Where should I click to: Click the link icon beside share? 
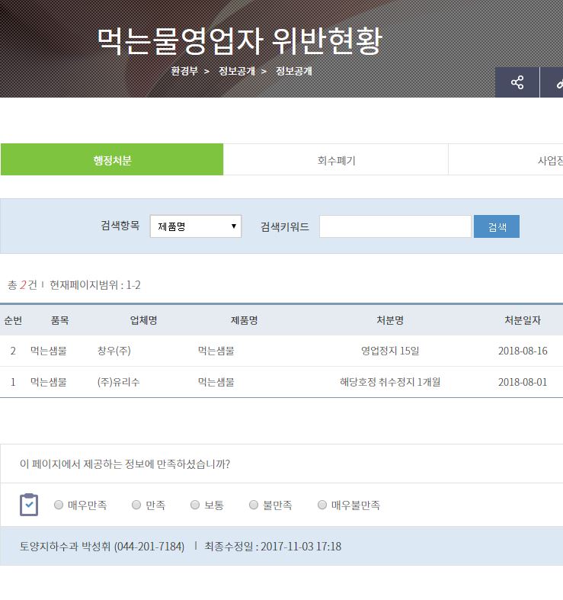556,82
